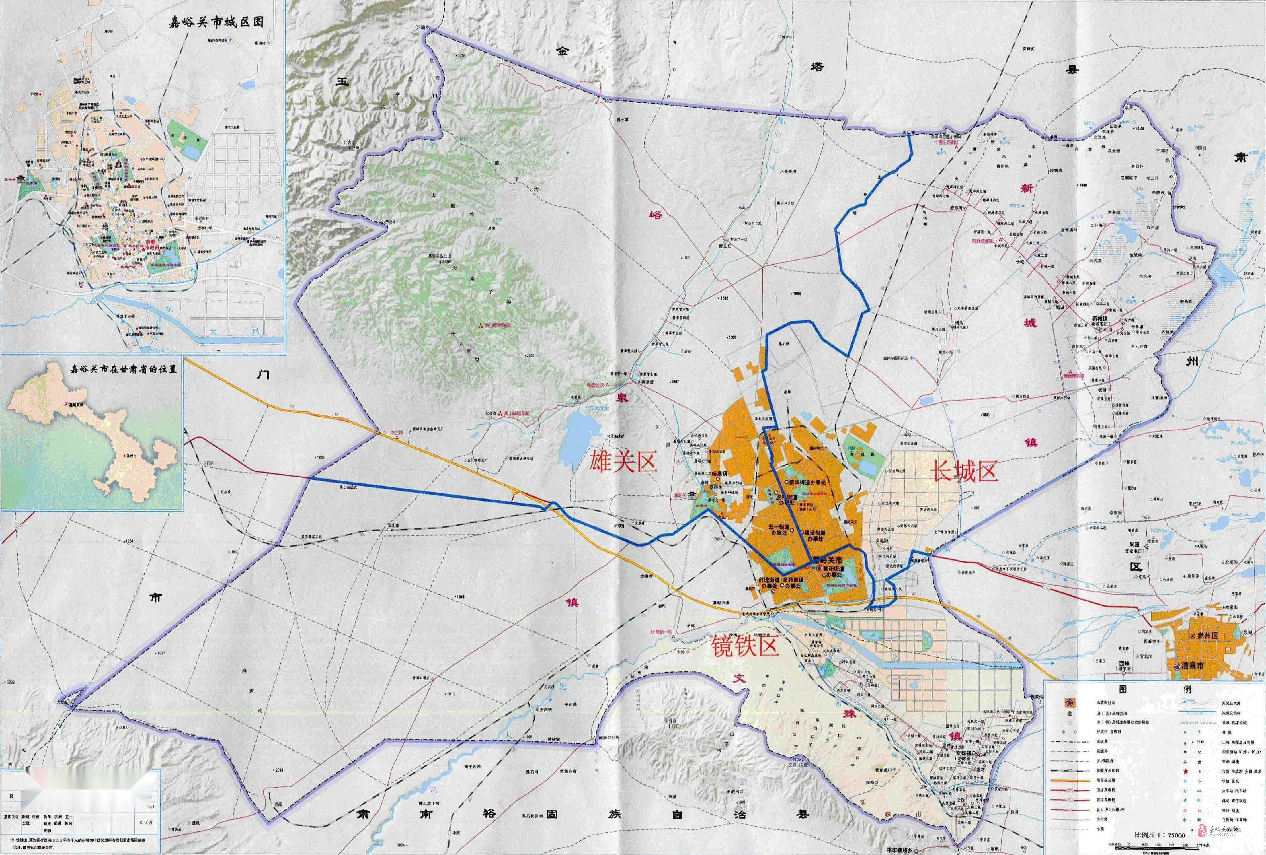Click the 嘉峪关在线 red watermark logo
Image resolution: width=1266 pixels, height=855 pixels.
1202,831
